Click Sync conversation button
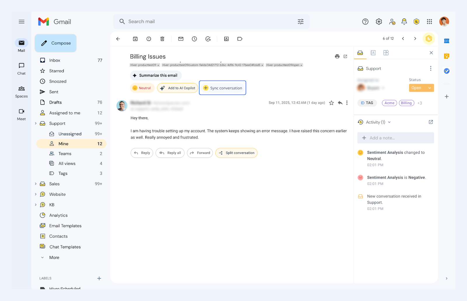467x301 pixels. (x=222, y=88)
